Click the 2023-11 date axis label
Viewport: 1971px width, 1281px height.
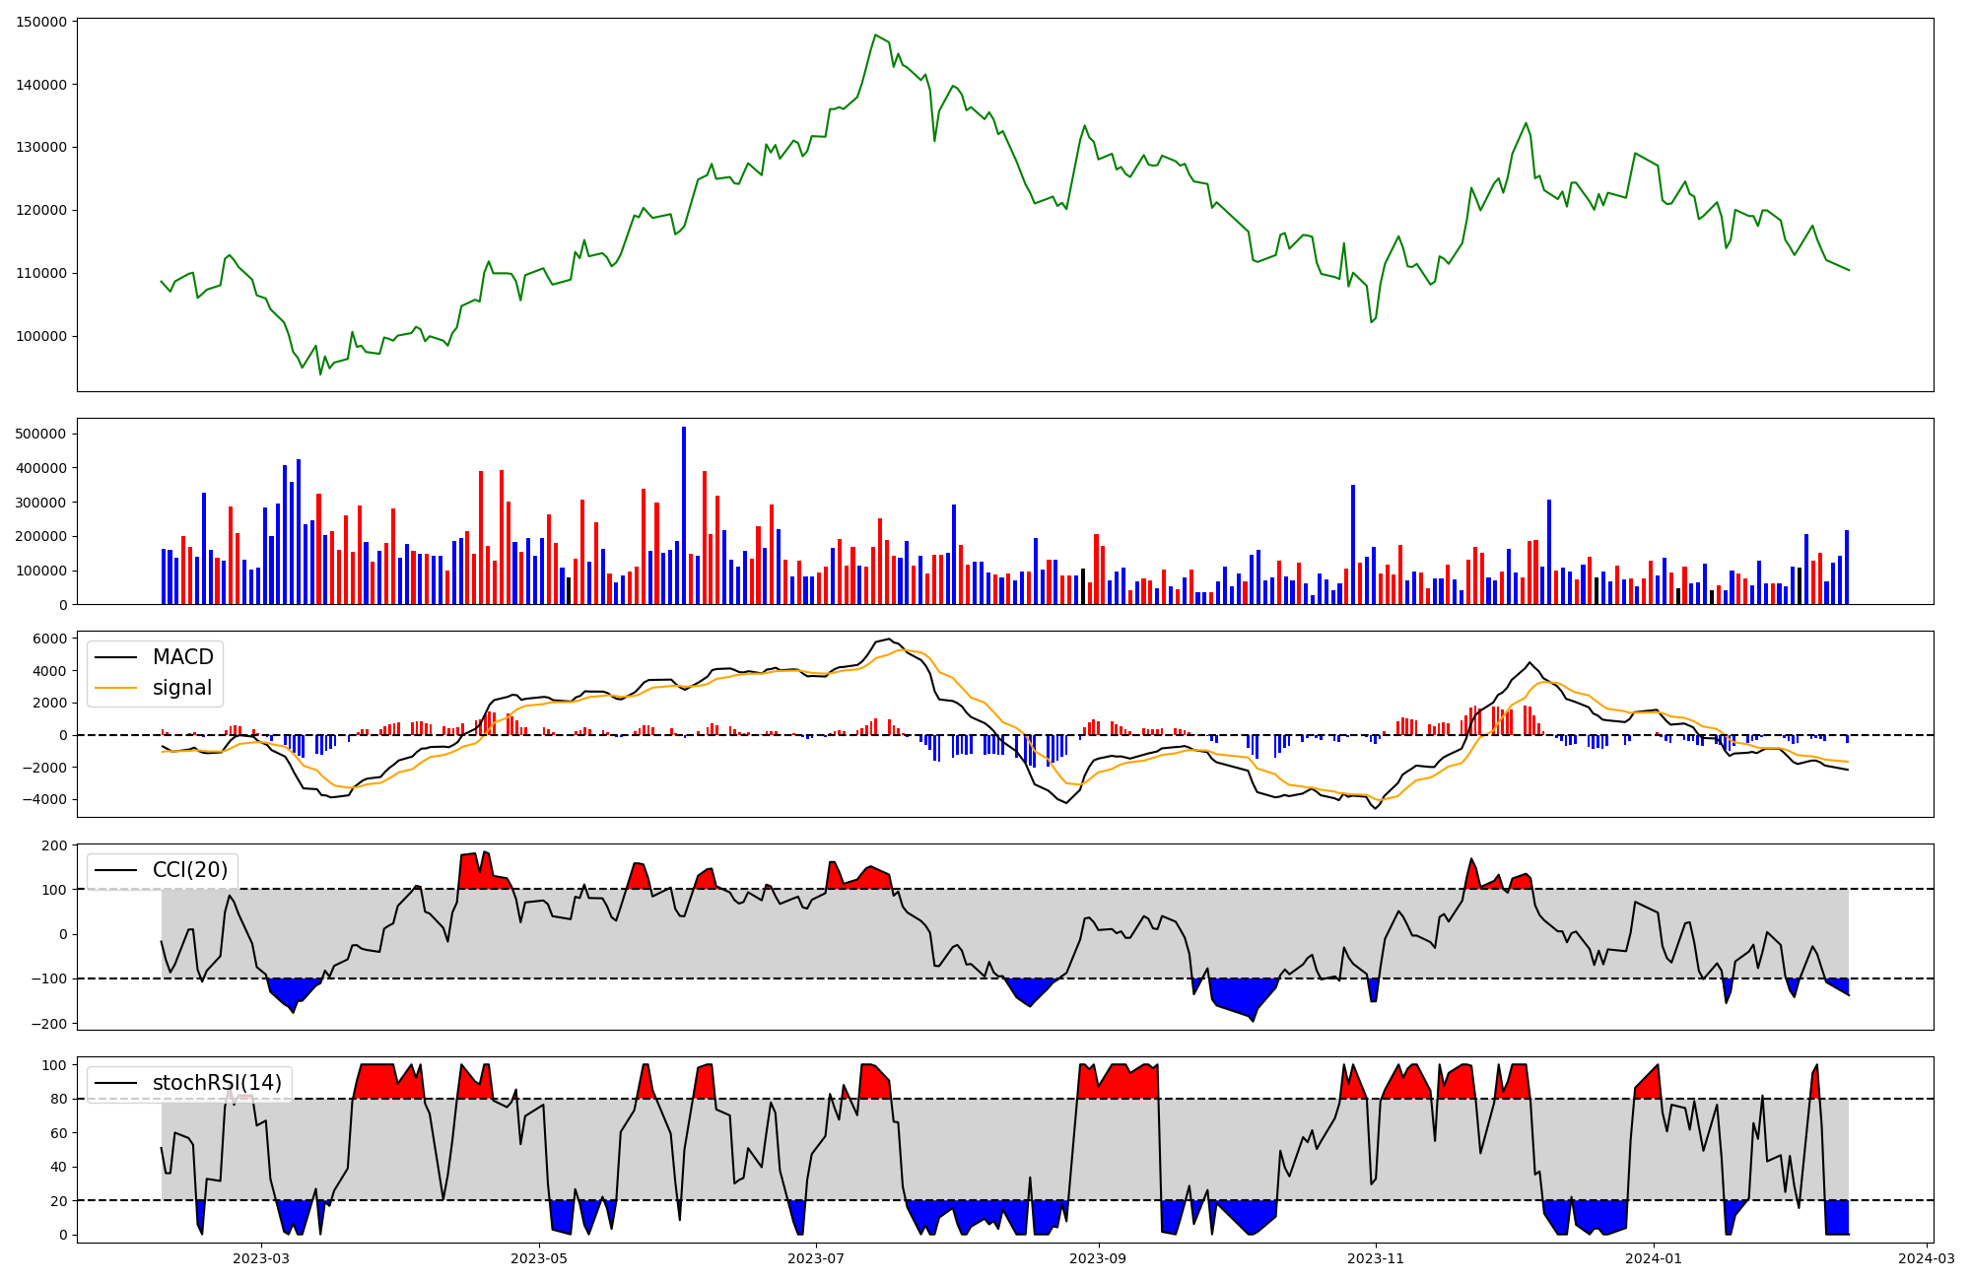point(1376,1257)
